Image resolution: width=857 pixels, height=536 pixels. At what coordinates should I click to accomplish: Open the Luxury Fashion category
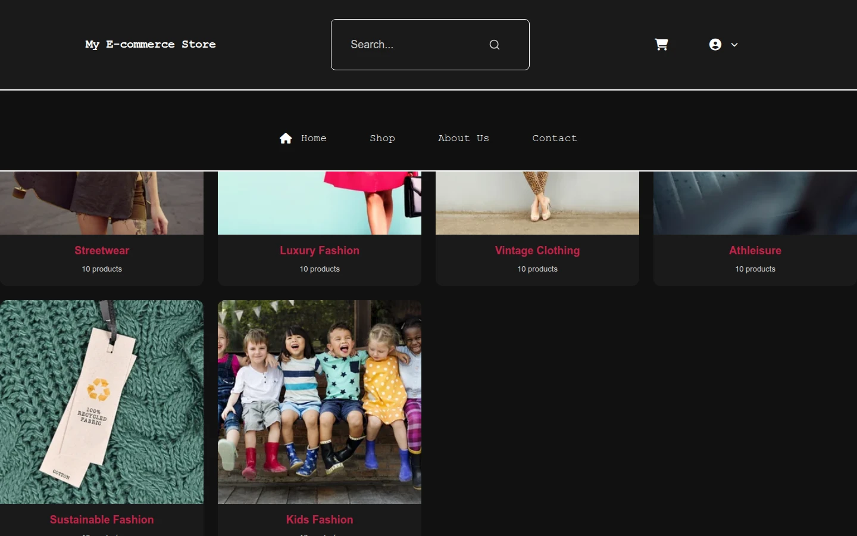[x=320, y=251]
